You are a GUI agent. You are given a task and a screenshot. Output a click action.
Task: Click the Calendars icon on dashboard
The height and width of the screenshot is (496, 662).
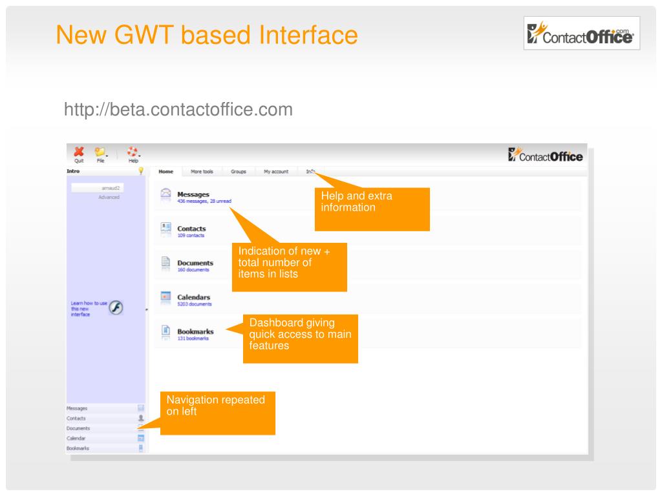(x=166, y=297)
